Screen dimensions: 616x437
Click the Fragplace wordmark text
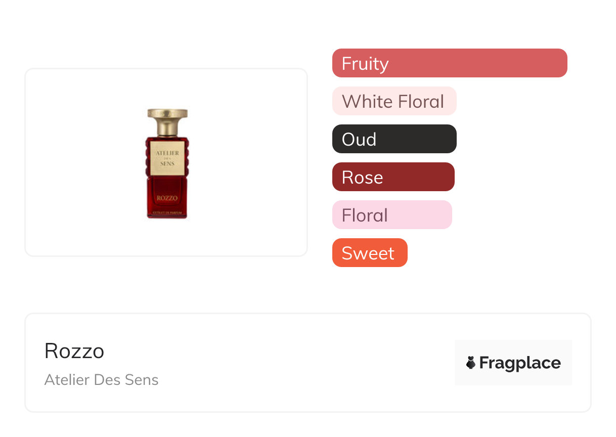520,363
